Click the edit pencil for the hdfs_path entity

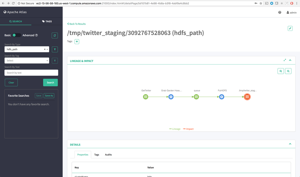tap(290, 28)
